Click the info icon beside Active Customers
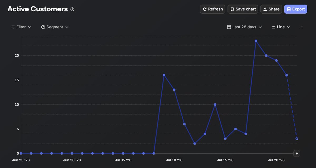The image size is (316, 168). (72, 9)
